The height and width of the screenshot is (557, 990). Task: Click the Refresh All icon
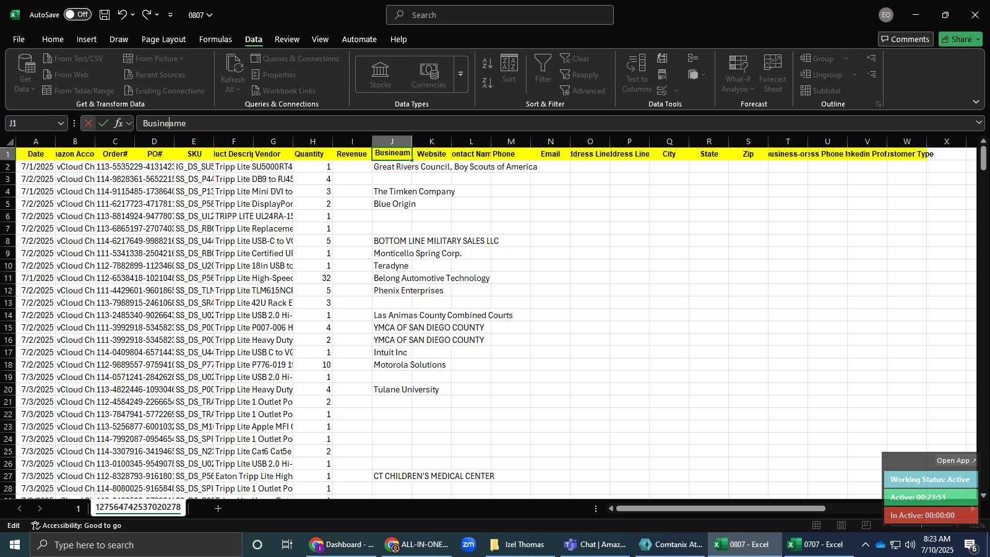click(233, 64)
